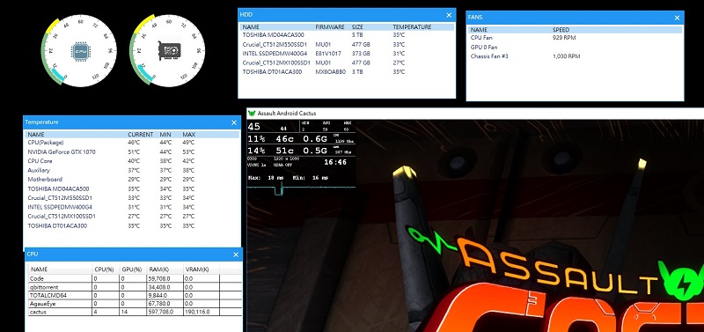Image resolution: width=704 pixels, height=332 pixels.
Task: Sort temperatures by MAX column header
Action: (188, 135)
